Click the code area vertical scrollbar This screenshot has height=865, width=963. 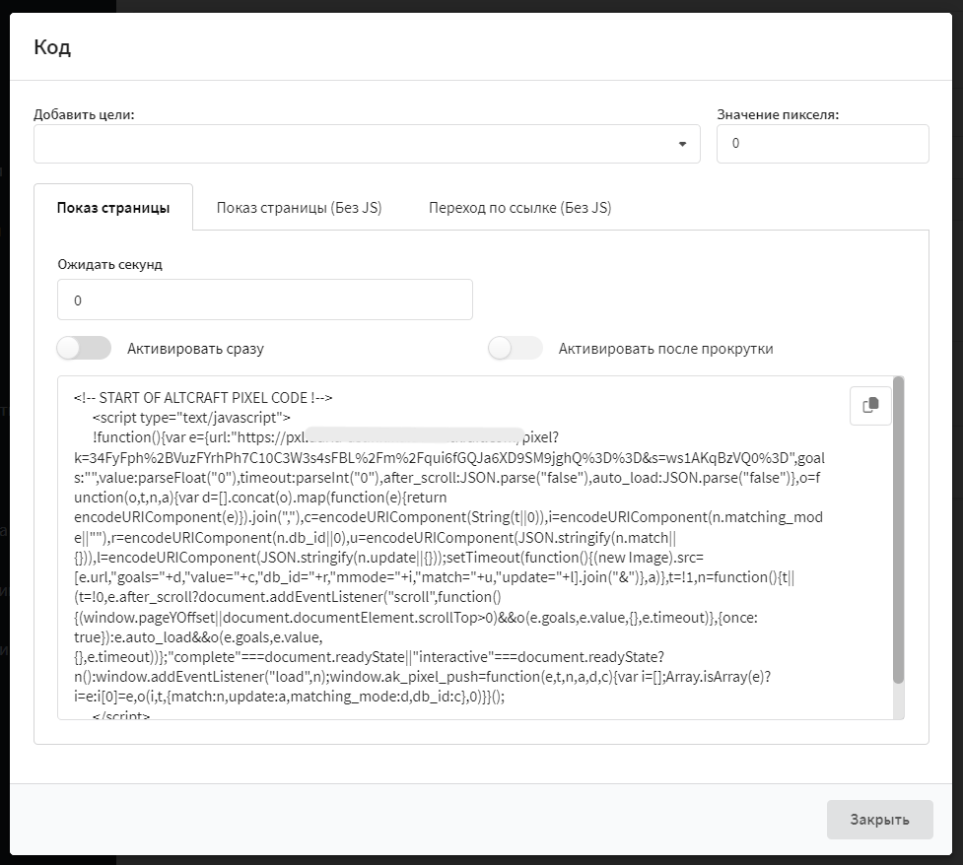[898, 530]
